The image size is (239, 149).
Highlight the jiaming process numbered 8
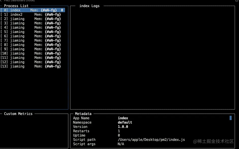[31, 45]
